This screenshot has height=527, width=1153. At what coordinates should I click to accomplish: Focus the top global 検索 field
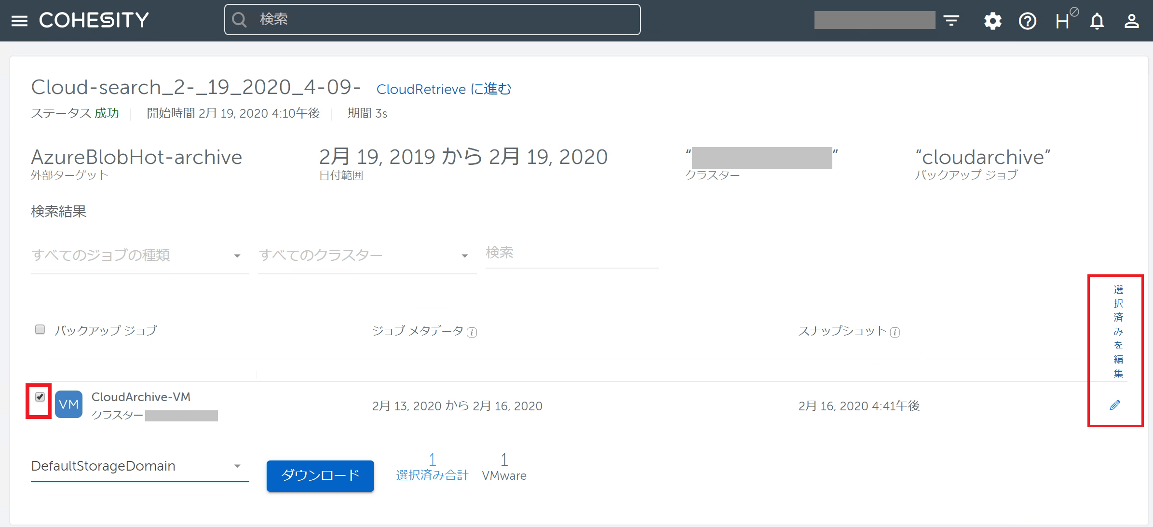(x=432, y=20)
